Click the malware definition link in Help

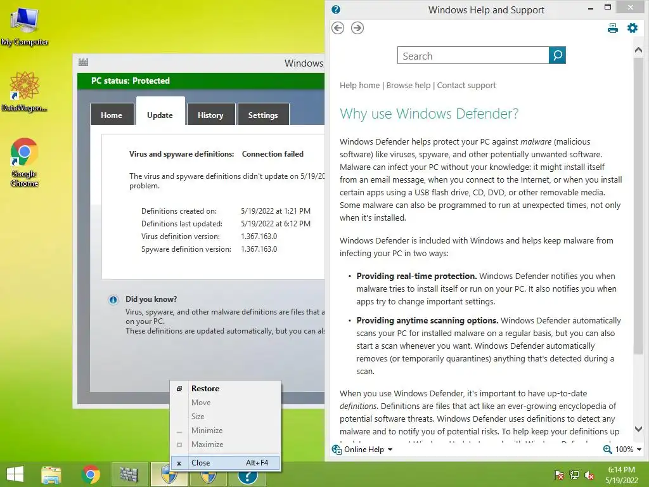click(x=536, y=141)
